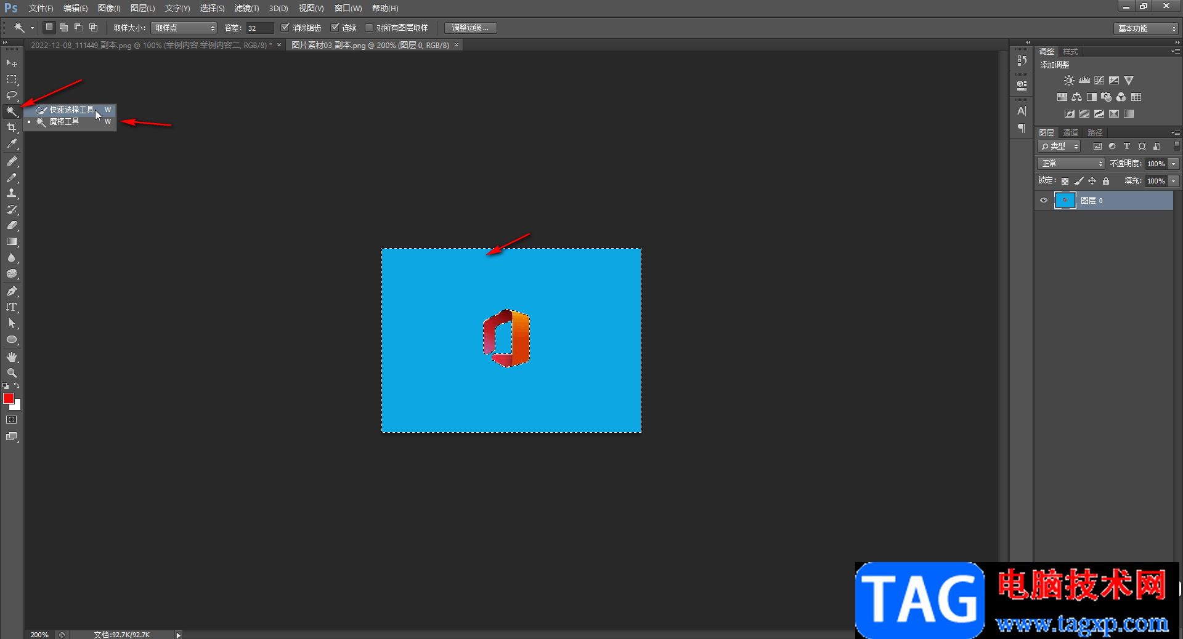This screenshot has width=1183, height=639.
Task: Enable Sample All Layers checkbox
Action: (369, 28)
